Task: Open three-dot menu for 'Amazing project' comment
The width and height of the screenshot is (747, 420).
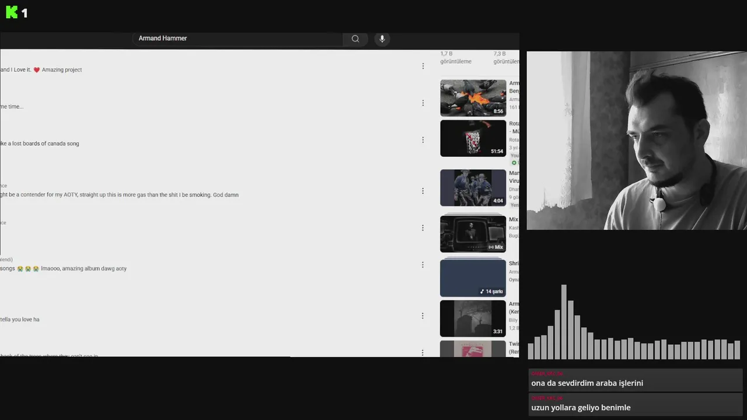Action: (x=423, y=66)
